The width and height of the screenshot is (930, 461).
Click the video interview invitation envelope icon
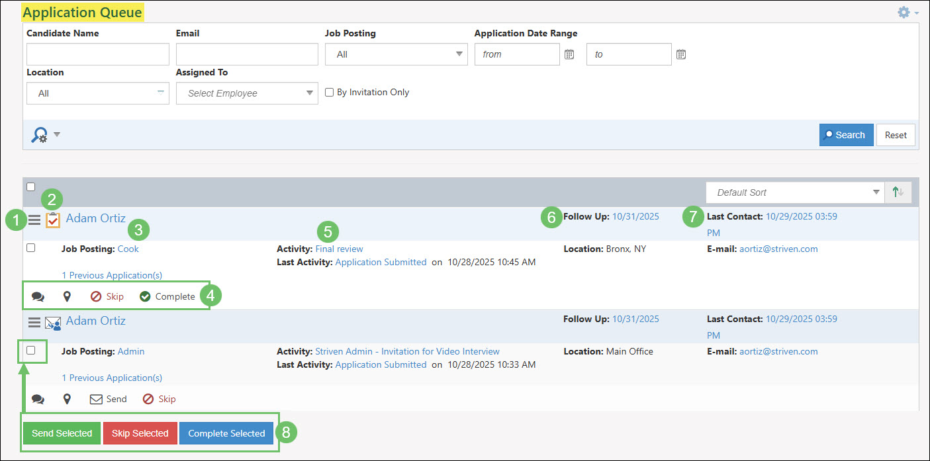(x=52, y=323)
